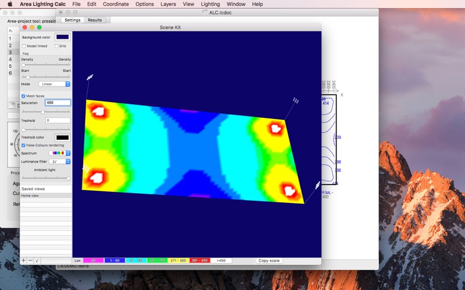This screenshot has width=465, height=290.
Task: Enable the Grid checkbox
Action: pos(56,46)
